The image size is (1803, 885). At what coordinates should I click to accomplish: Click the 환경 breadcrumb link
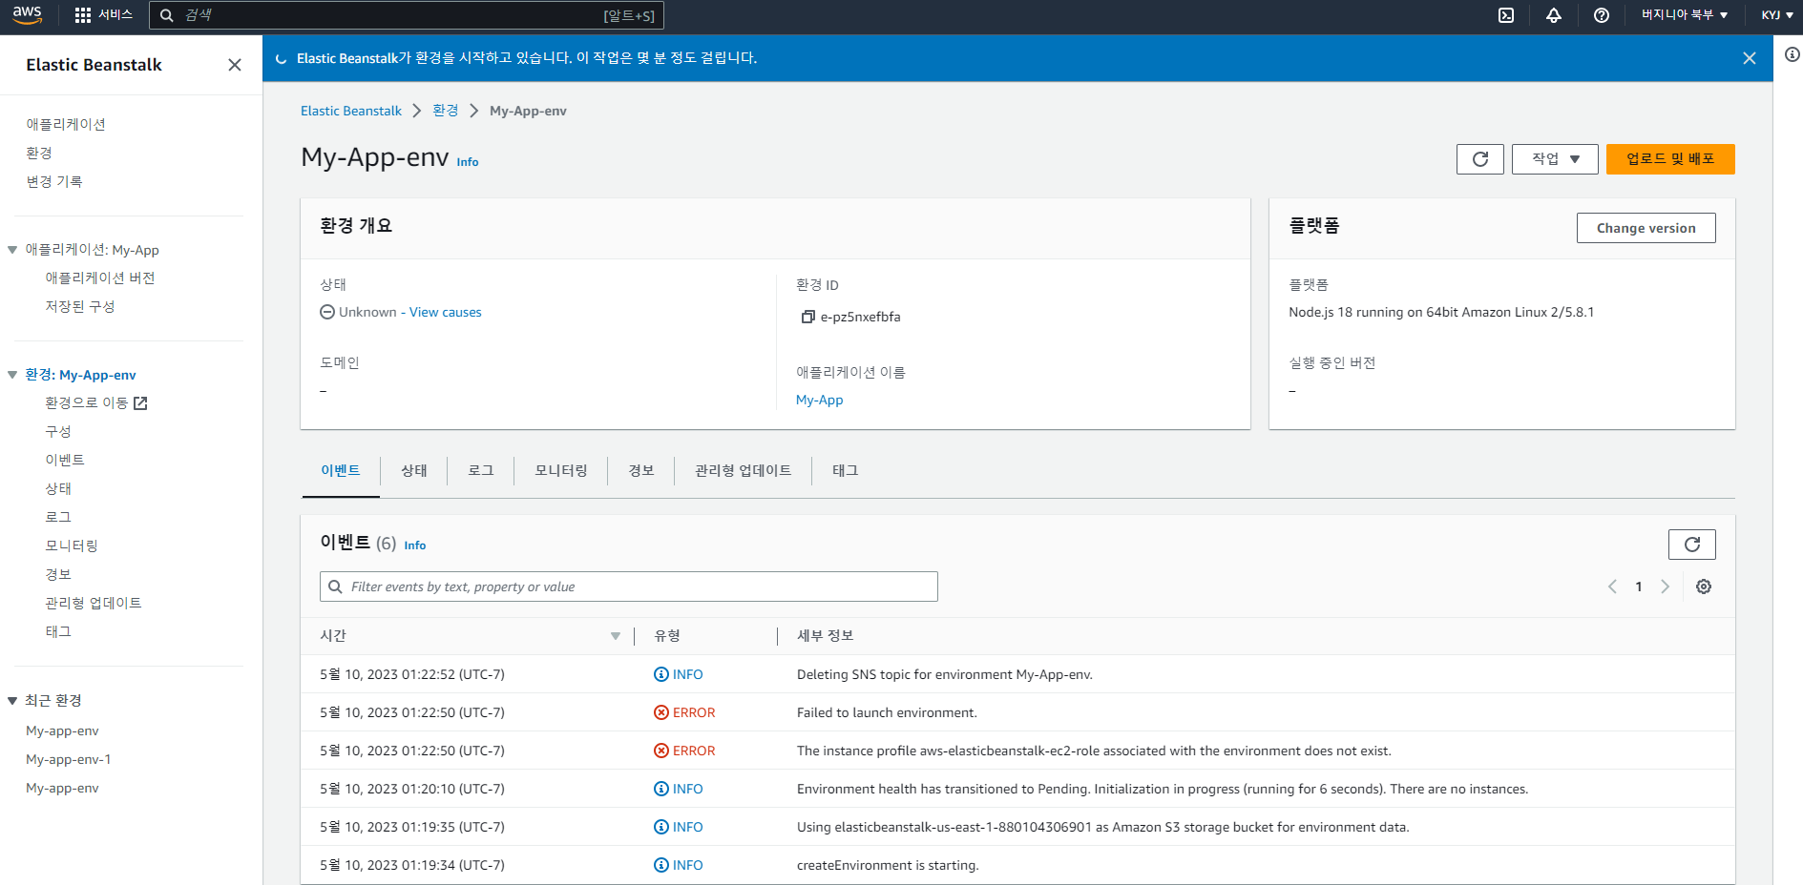446,111
